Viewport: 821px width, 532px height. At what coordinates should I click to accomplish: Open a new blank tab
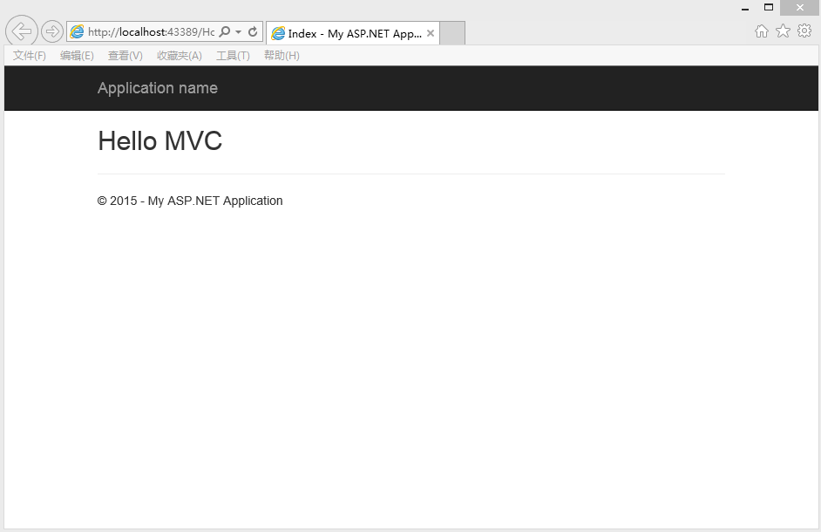click(451, 33)
